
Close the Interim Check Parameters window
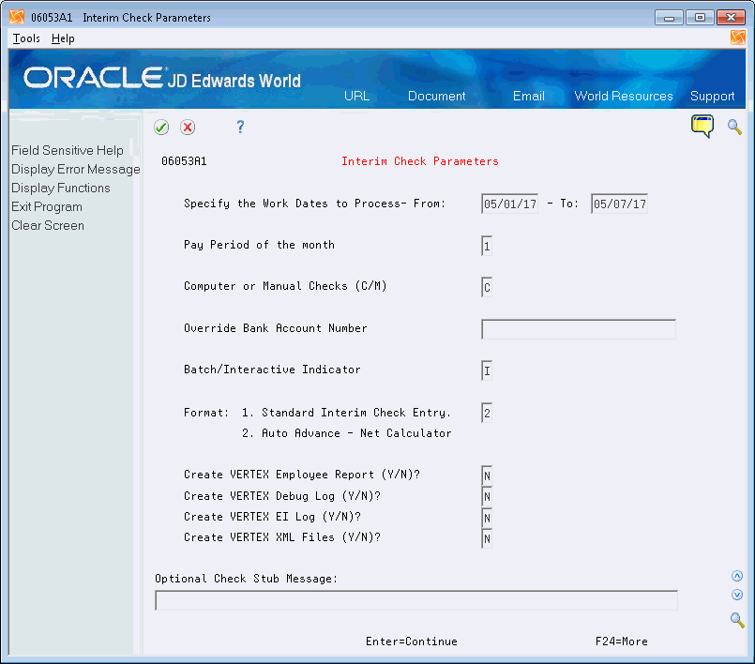tap(731, 18)
